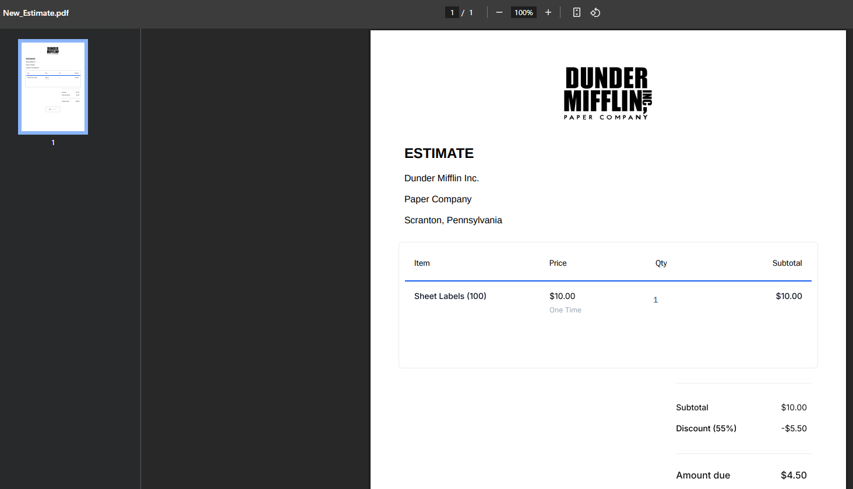This screenshot has width=853, height=489.
Task: Click the 'Paper Company' line
Action: [x=438, y=199]
